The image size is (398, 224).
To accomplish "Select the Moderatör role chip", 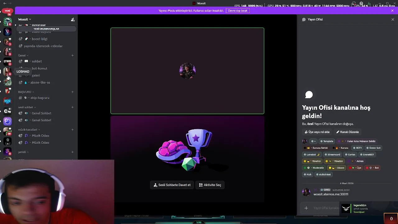I will coord(314,168).
